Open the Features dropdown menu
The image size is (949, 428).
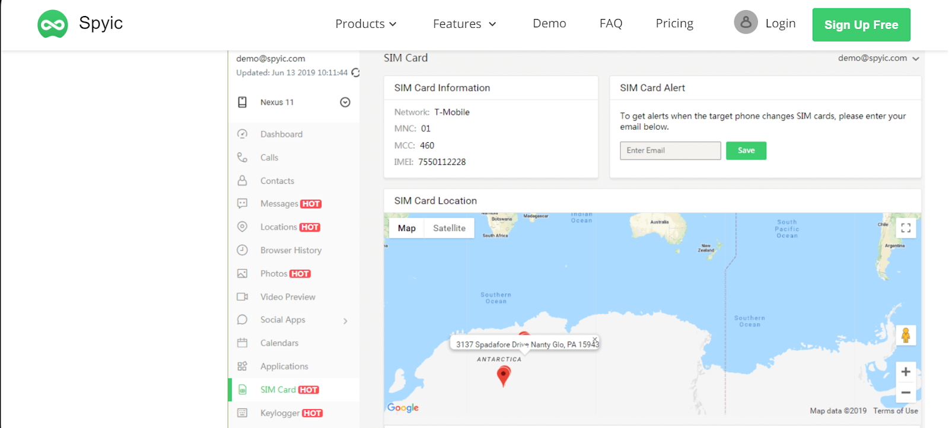[464, 24]
